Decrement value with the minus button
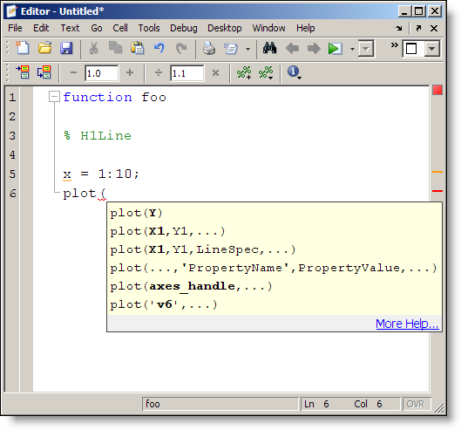 click(73, 72)
